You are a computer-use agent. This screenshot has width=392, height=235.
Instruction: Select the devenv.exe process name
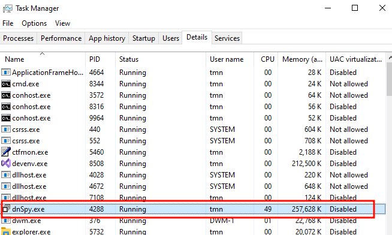(x=30, y=164)
